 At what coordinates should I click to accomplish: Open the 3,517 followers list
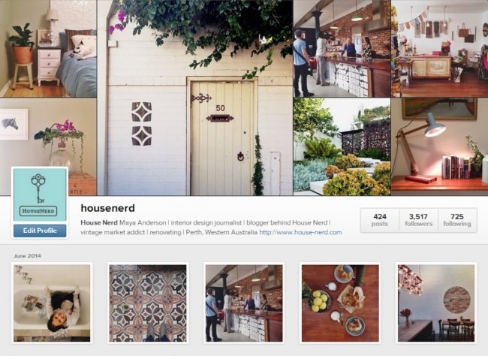(418, 220)
